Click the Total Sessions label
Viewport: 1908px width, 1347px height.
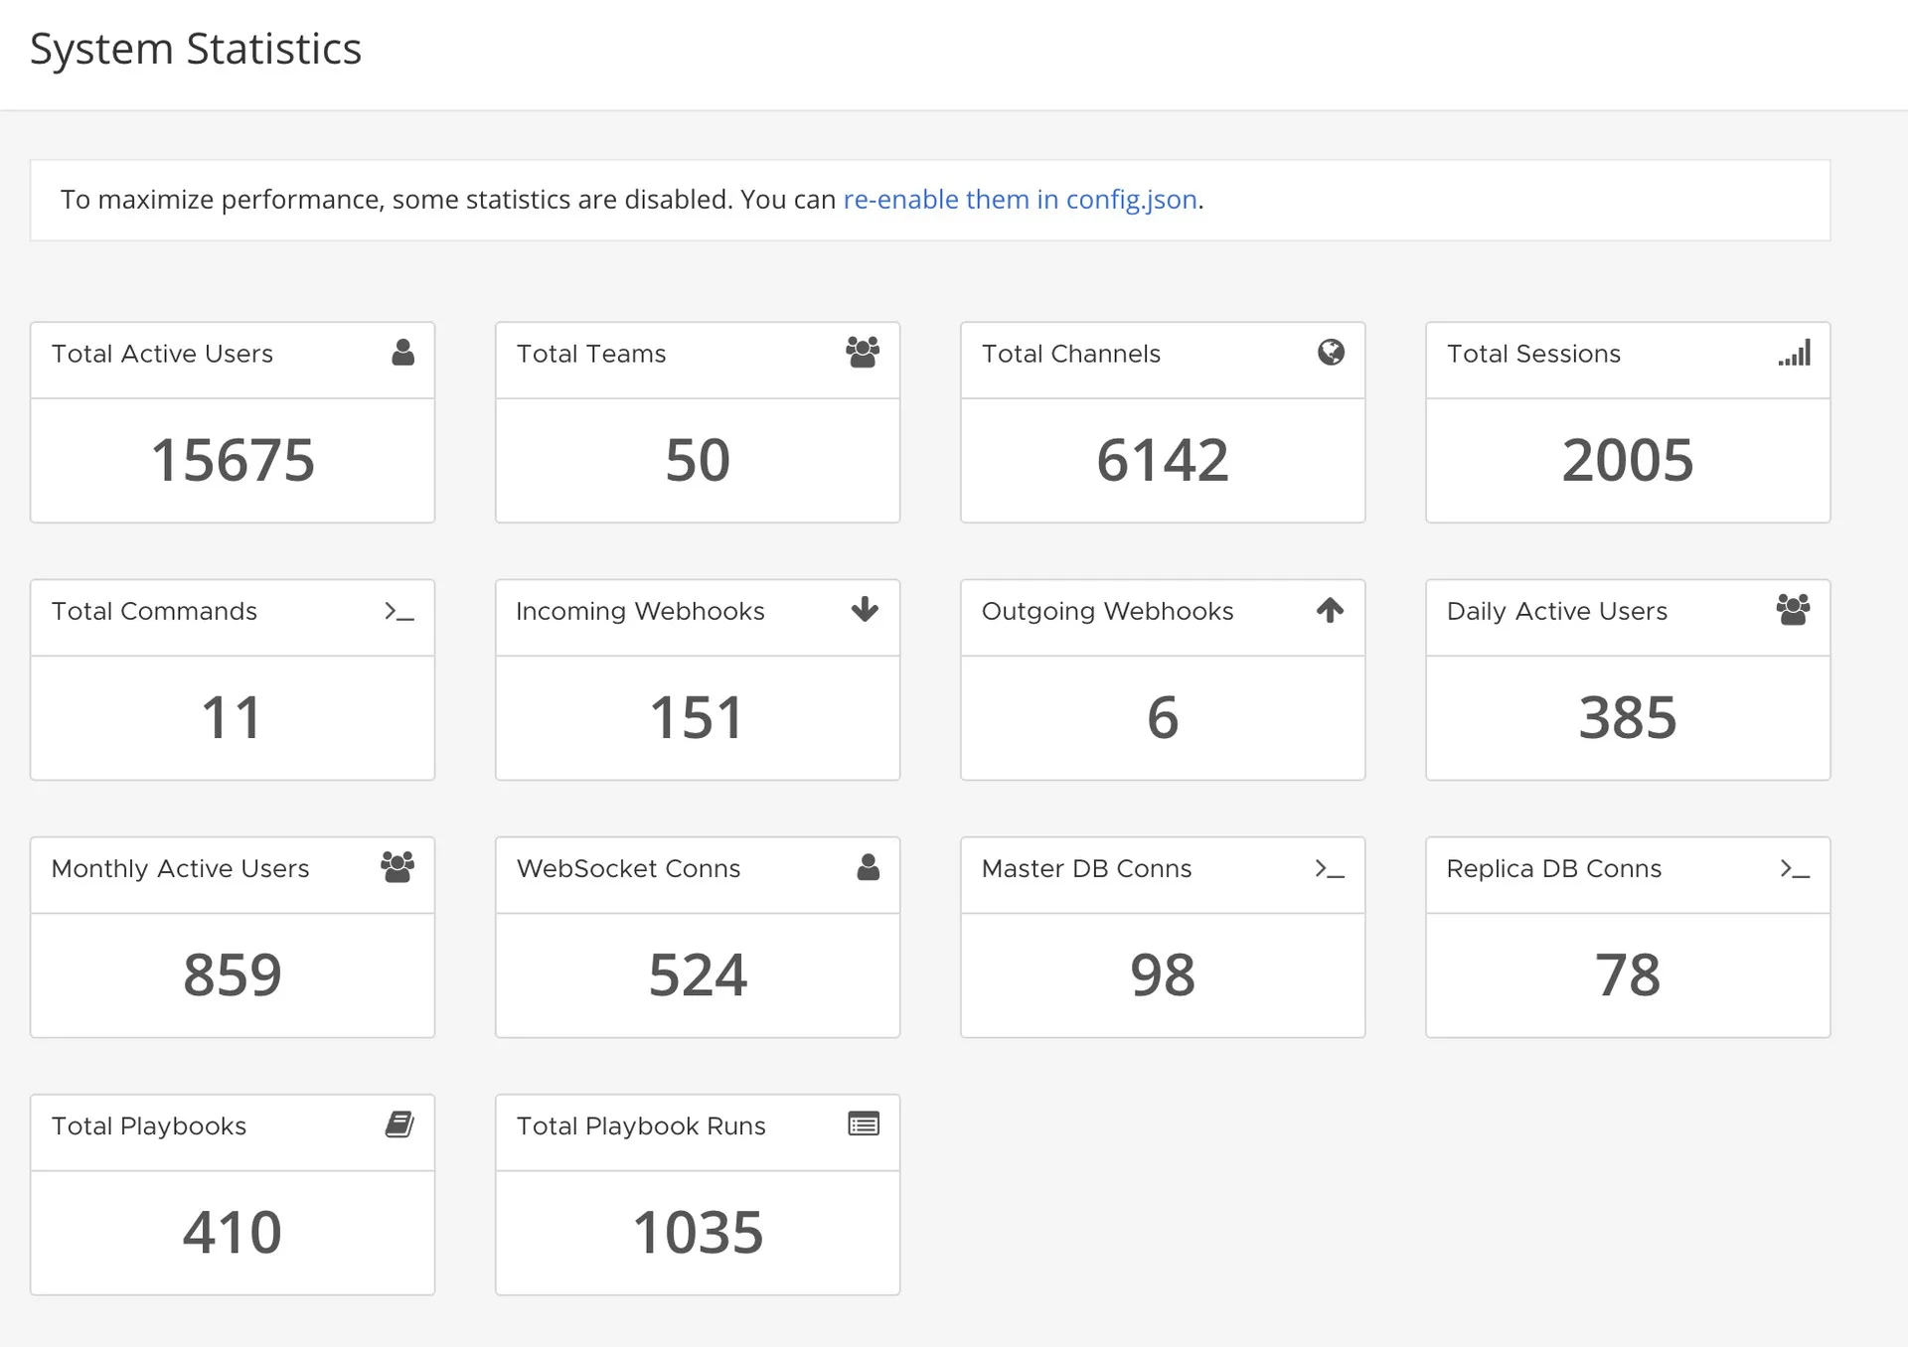[1533, 354]
